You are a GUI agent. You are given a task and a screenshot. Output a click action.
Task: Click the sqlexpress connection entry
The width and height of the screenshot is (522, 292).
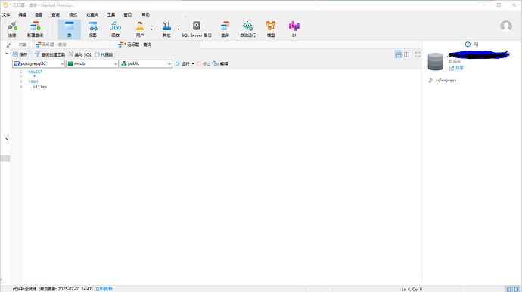click(446, 81)
